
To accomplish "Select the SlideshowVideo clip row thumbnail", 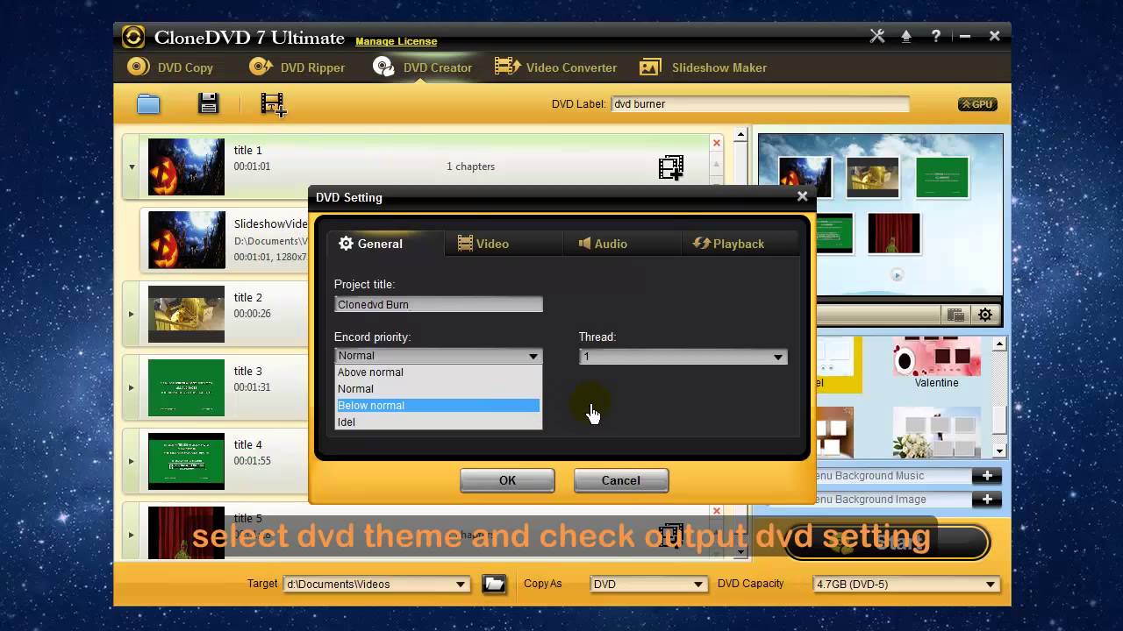I will coord(186,240).
